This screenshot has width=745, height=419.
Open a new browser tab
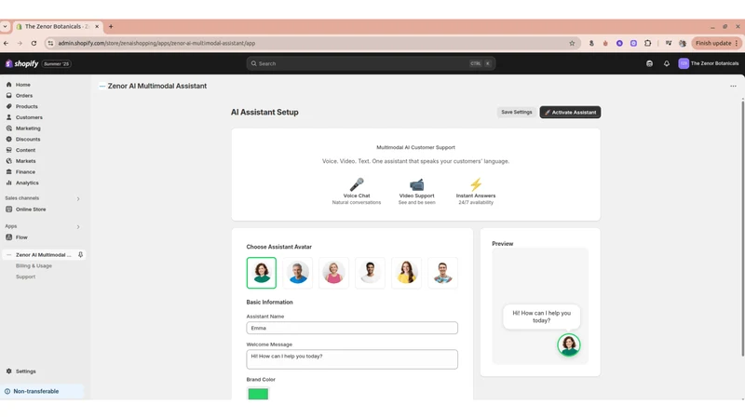coord(111,27)
